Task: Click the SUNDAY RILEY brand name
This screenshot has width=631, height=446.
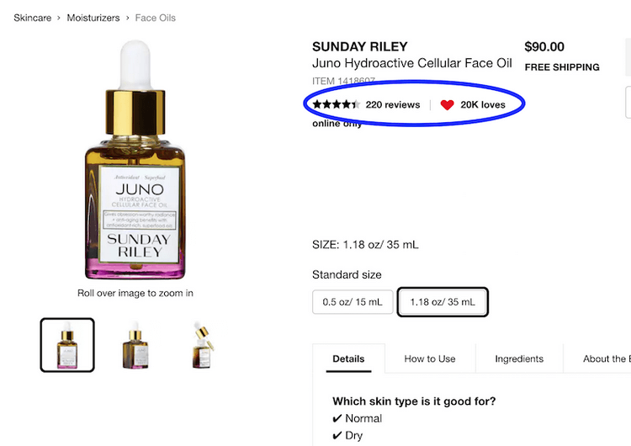Action: (x=359, y=47)
